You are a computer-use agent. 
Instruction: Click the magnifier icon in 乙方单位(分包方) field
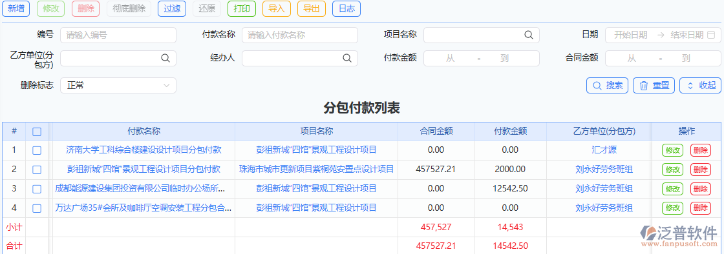point(165,58)
